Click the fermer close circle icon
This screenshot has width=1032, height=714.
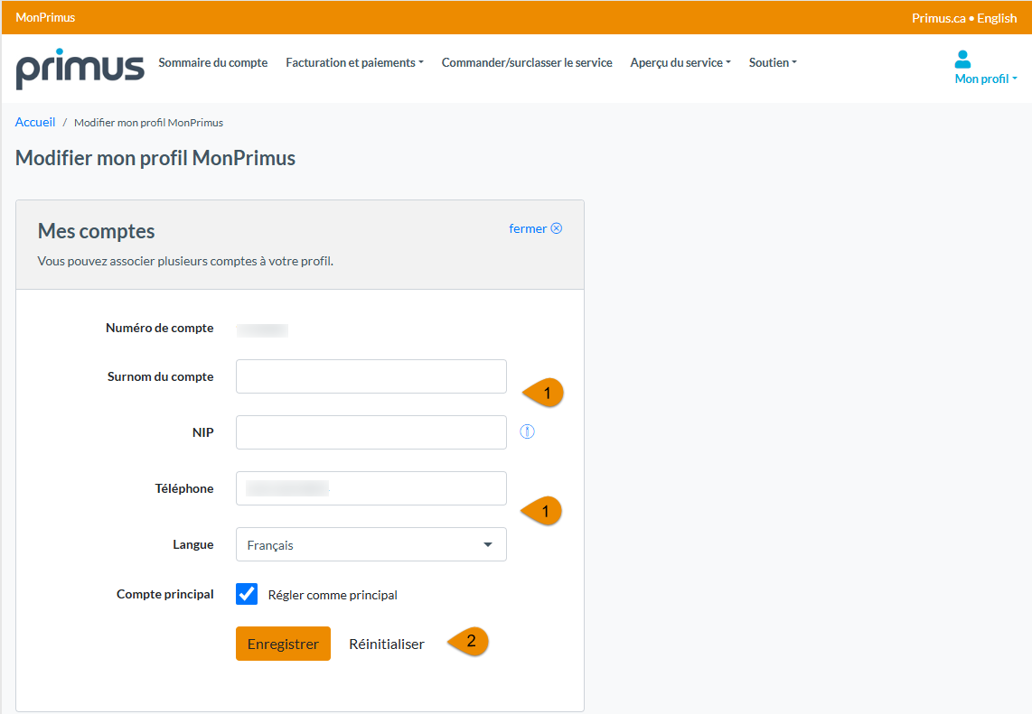click(557, 228)
